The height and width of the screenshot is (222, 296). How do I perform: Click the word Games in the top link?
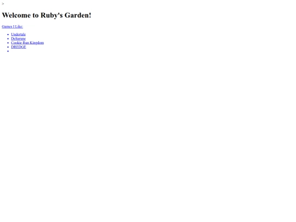(x=7, y=27)
